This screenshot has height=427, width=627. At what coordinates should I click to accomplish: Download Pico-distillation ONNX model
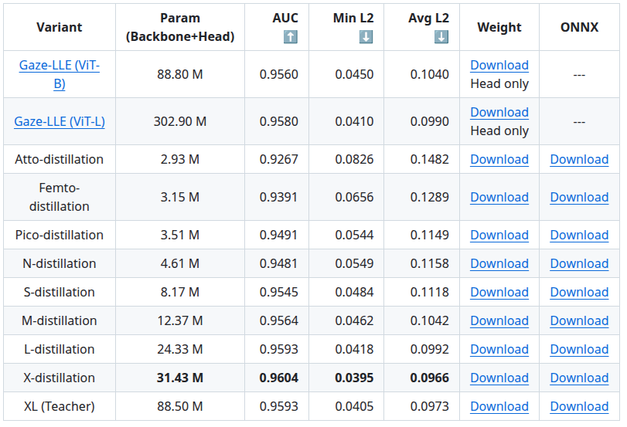(579, 236)
